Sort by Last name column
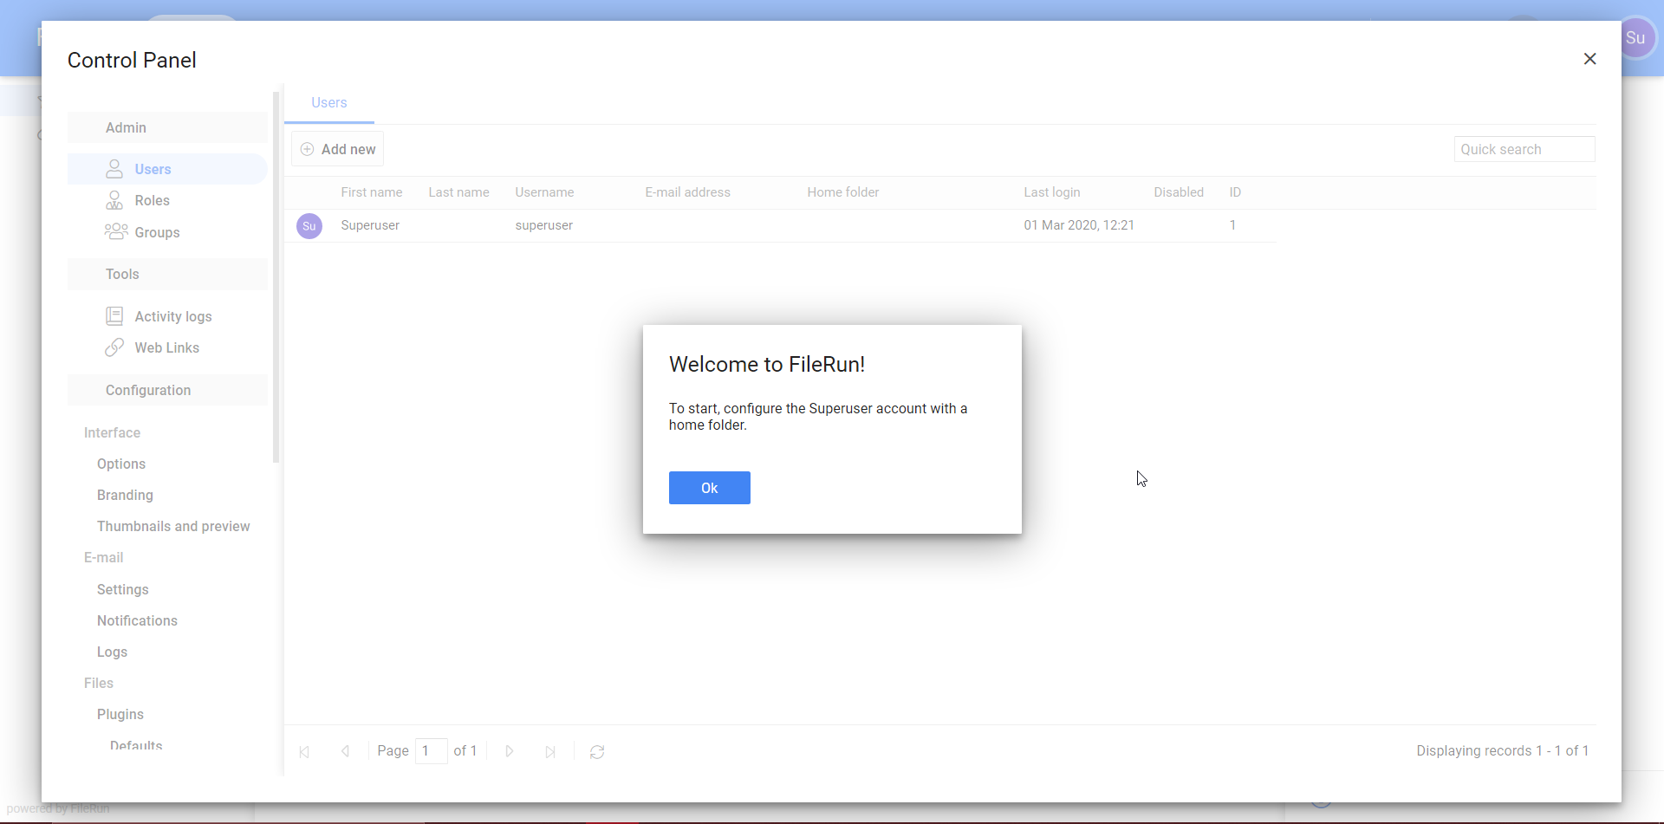This screenshot has height=824, width=1664. click(x=459, y=192)
